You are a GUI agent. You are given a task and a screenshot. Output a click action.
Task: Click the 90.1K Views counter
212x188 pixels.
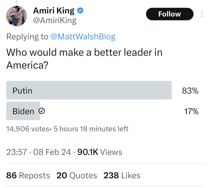pyautogui.click(x=100, y=152)
